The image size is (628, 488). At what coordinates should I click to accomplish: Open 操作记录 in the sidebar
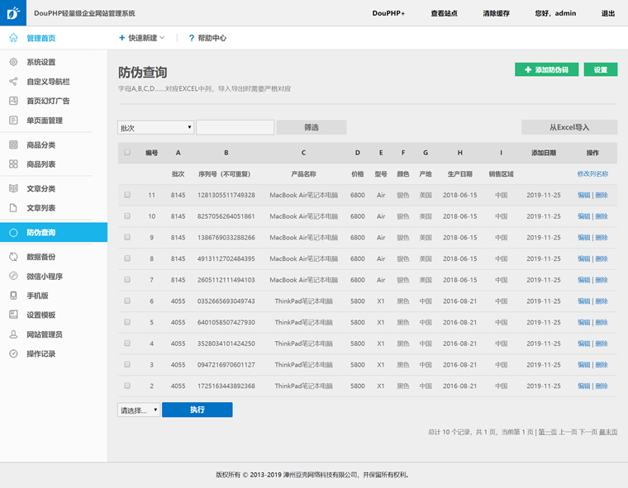tap(40, 354)
